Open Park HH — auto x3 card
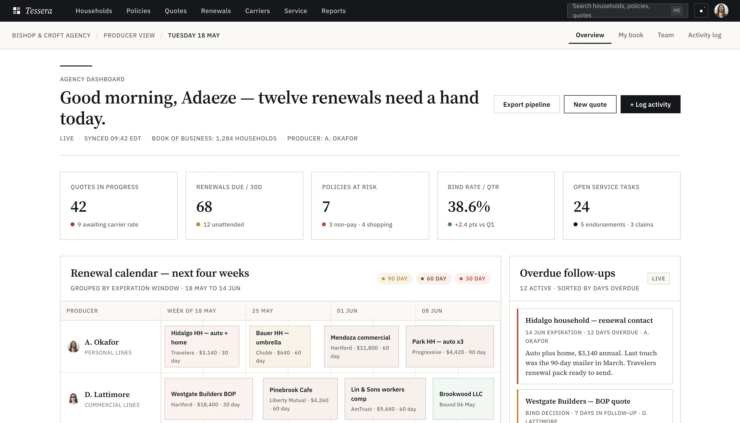 tap(450, 346)
